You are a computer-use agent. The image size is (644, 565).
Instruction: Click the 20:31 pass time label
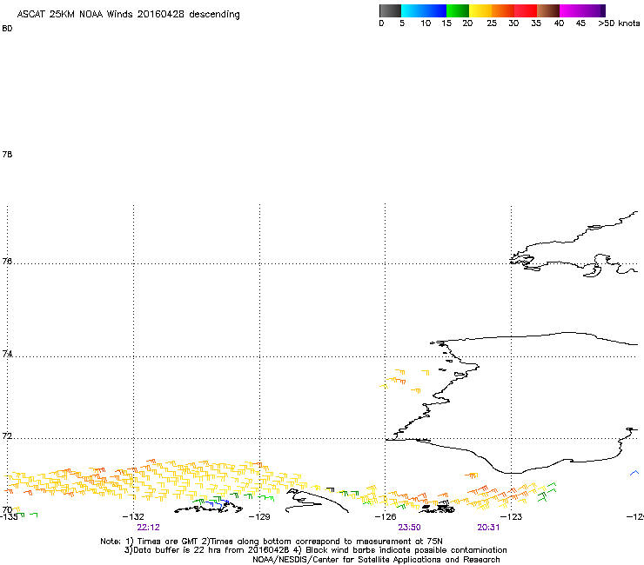click(488, 528)
